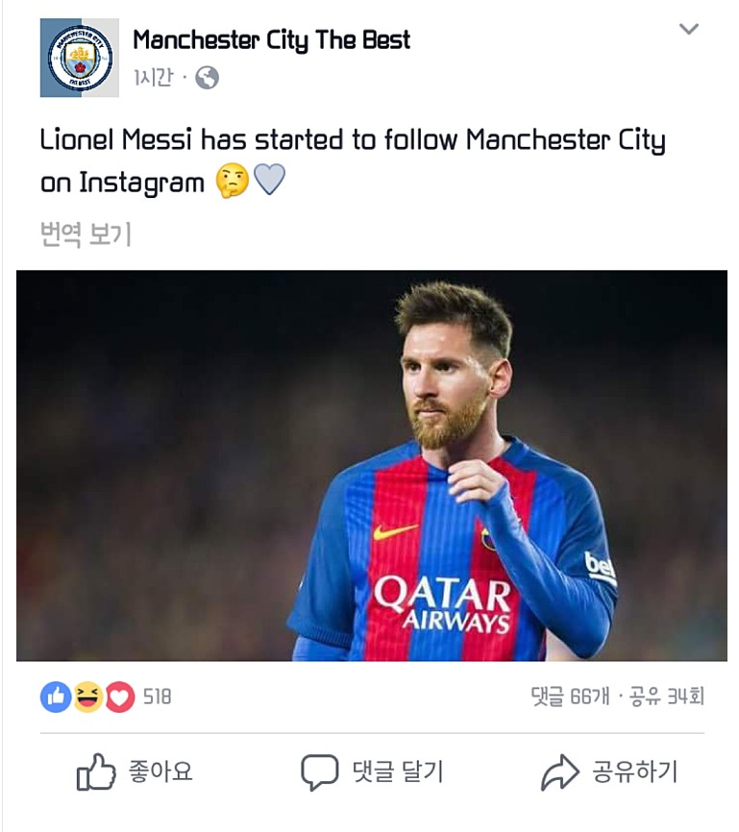Open the Messi photo in the post
The image size is (739, 832).
tap(372, 465)
